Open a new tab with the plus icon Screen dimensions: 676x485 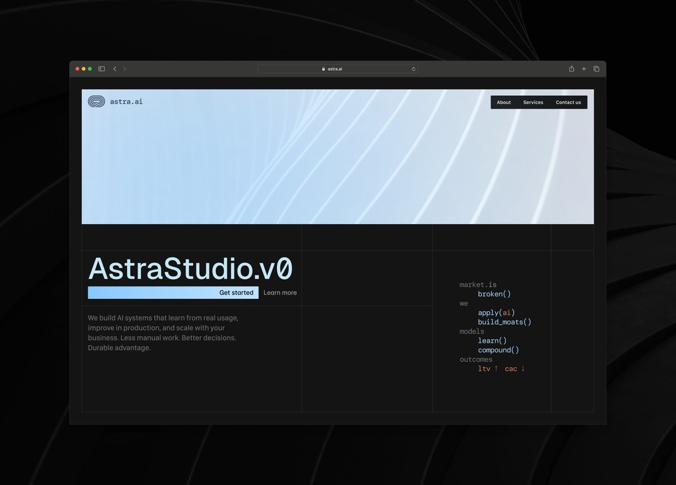[584, 69]
